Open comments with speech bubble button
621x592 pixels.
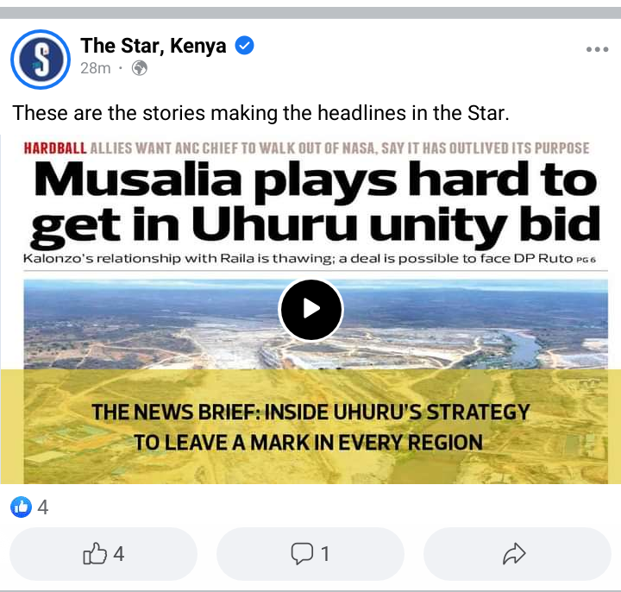pyautogui.click(x=310, y=553)
